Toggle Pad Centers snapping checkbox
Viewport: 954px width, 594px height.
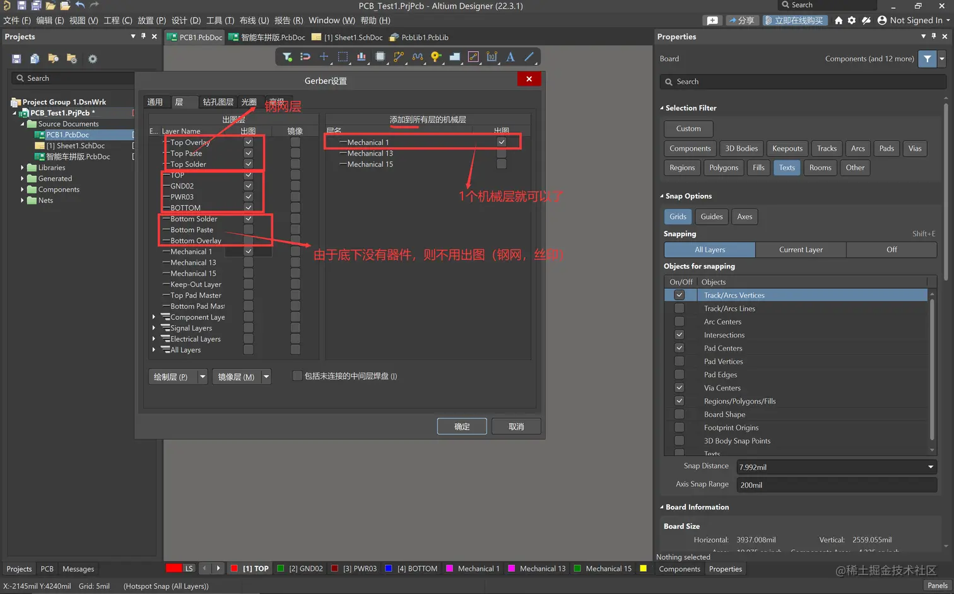(680, 348)
